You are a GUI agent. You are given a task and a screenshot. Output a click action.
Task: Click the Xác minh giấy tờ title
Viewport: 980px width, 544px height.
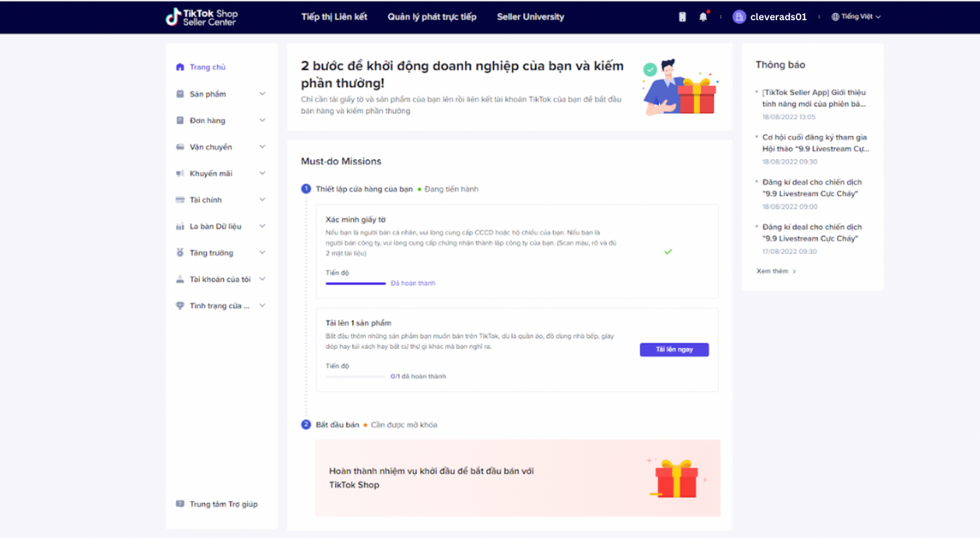(x=355, y=219)
